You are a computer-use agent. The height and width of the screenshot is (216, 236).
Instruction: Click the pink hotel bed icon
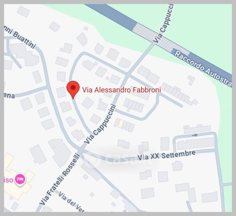click(x=20, y=179)
